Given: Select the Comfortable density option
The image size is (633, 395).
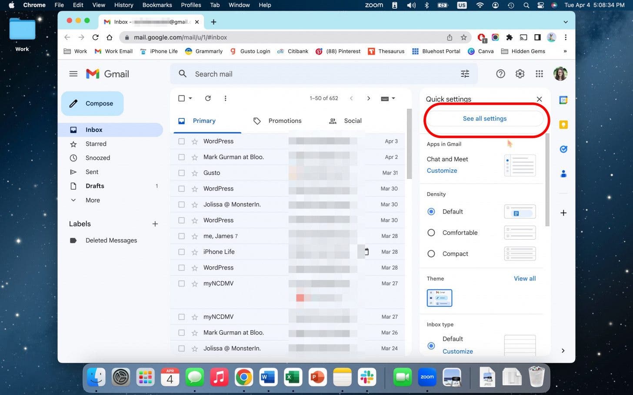Looking at the screenshot, I should 431,233.
